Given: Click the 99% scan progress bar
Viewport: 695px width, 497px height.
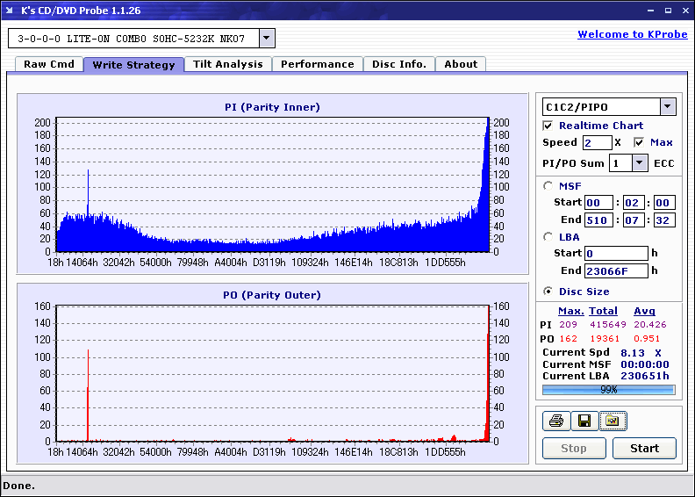Looking at the screenshot, I should coord(608,389).
